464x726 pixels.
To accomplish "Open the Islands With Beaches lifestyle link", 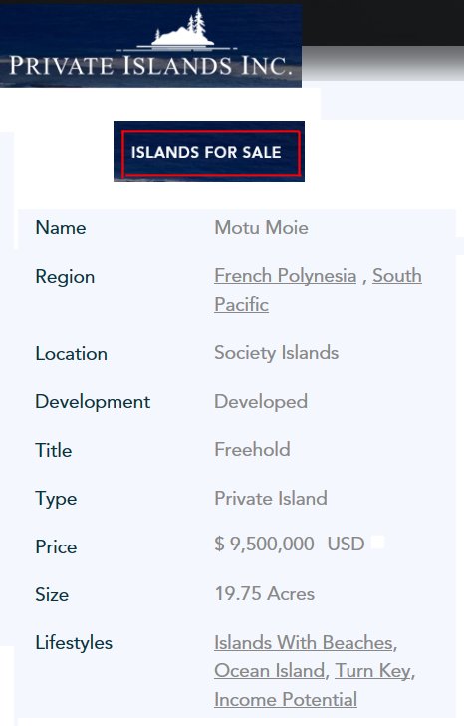I will tap(304, 642).
